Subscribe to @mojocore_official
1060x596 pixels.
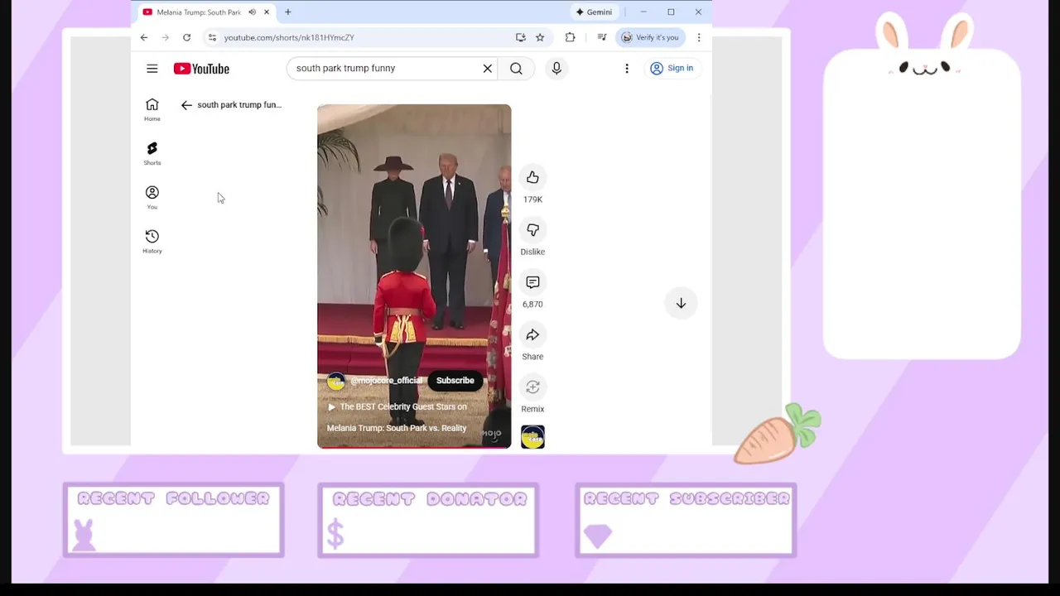click(x=455, y=381)
